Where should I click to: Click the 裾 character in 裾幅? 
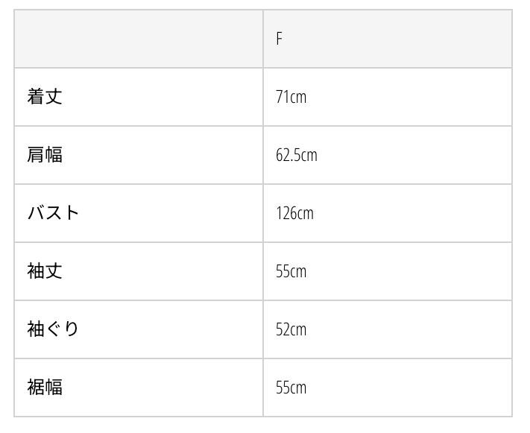click(36, 388)
